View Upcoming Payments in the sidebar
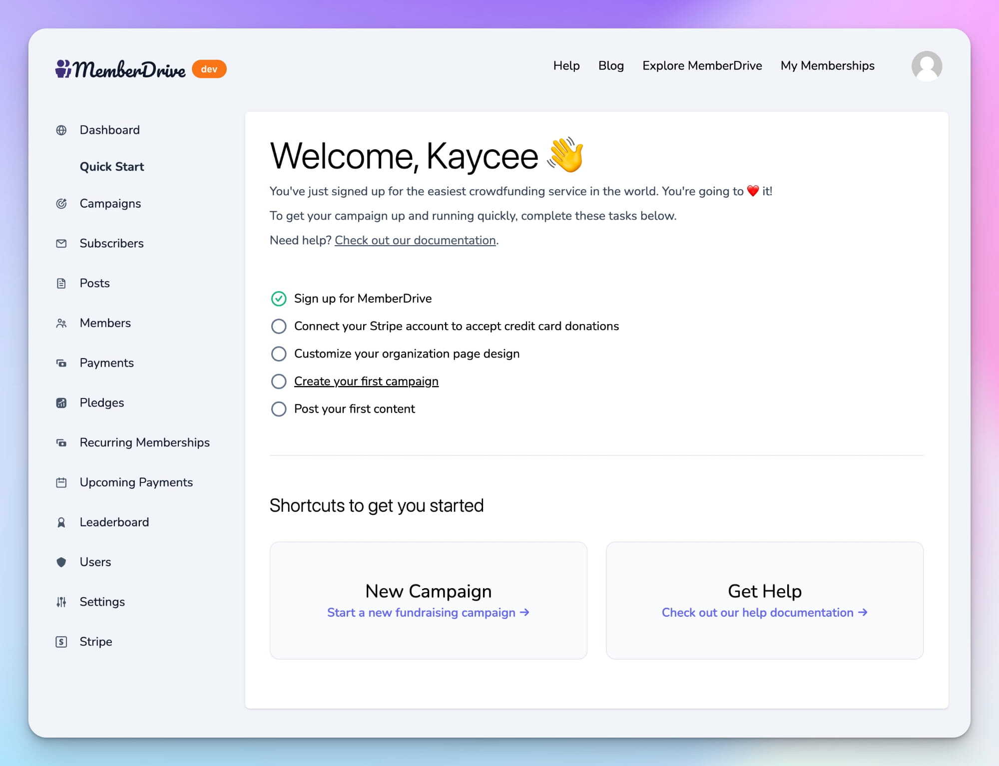Screen dimensions: 999x766 [136, 483]
